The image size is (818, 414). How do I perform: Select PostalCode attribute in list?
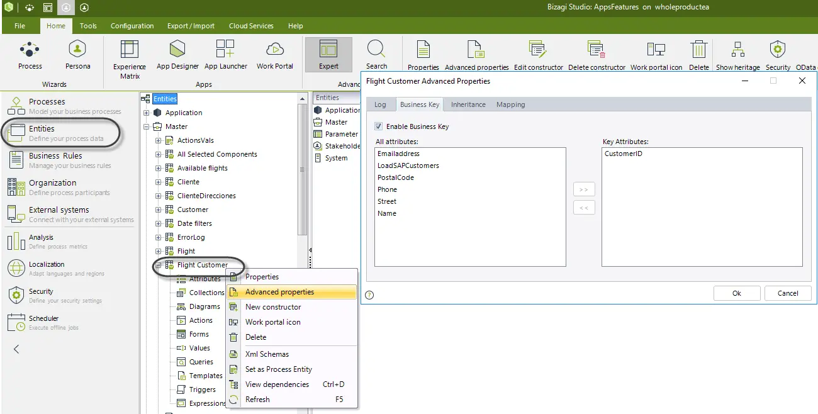tap(396, 177)
